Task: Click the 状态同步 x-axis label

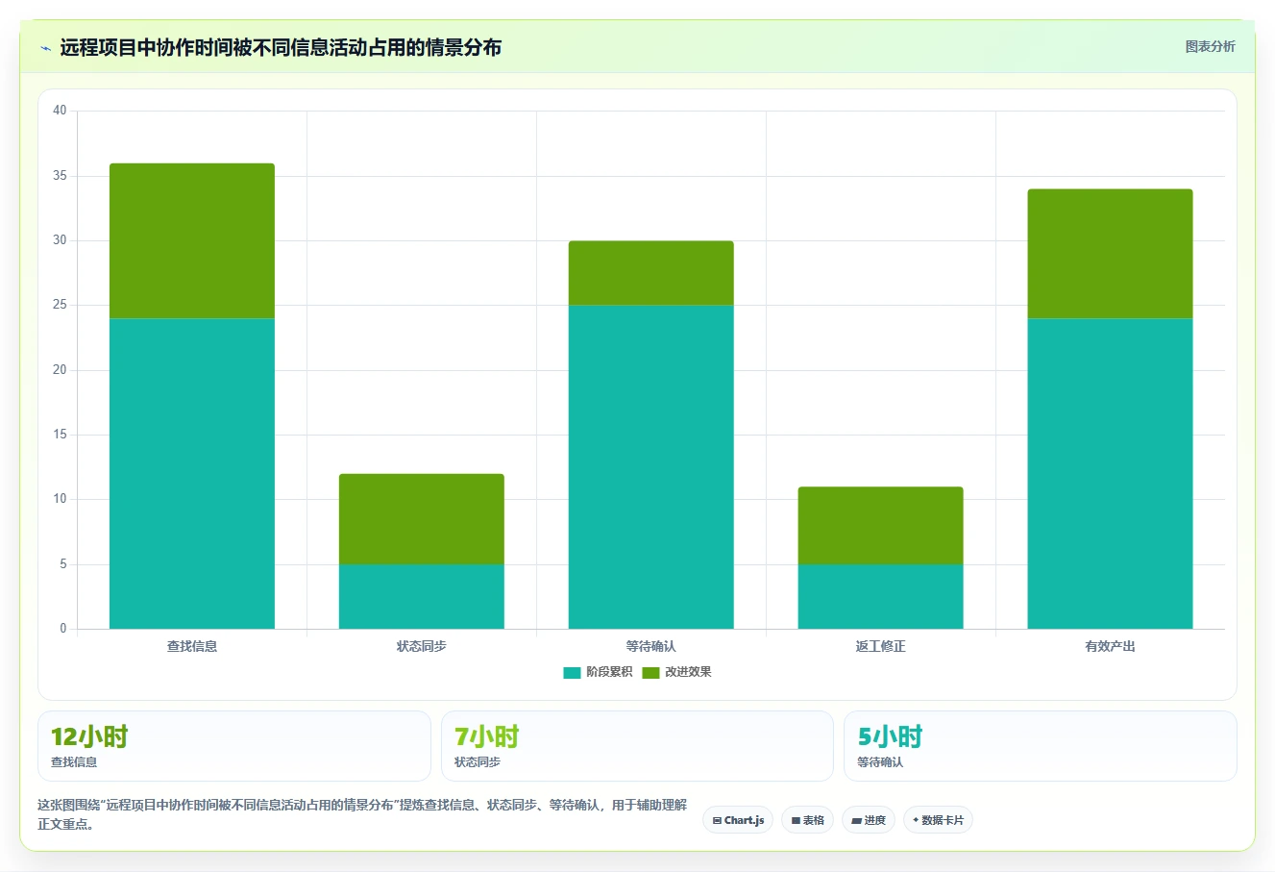Action: tap(422, 646)
